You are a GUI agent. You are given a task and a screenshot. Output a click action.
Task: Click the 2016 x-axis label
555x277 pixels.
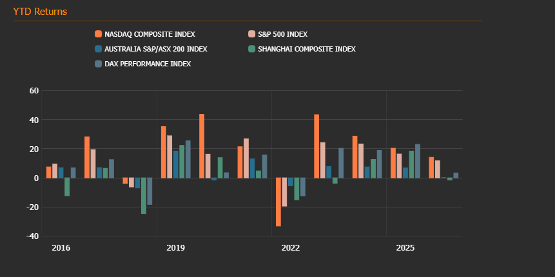(61, 248)
